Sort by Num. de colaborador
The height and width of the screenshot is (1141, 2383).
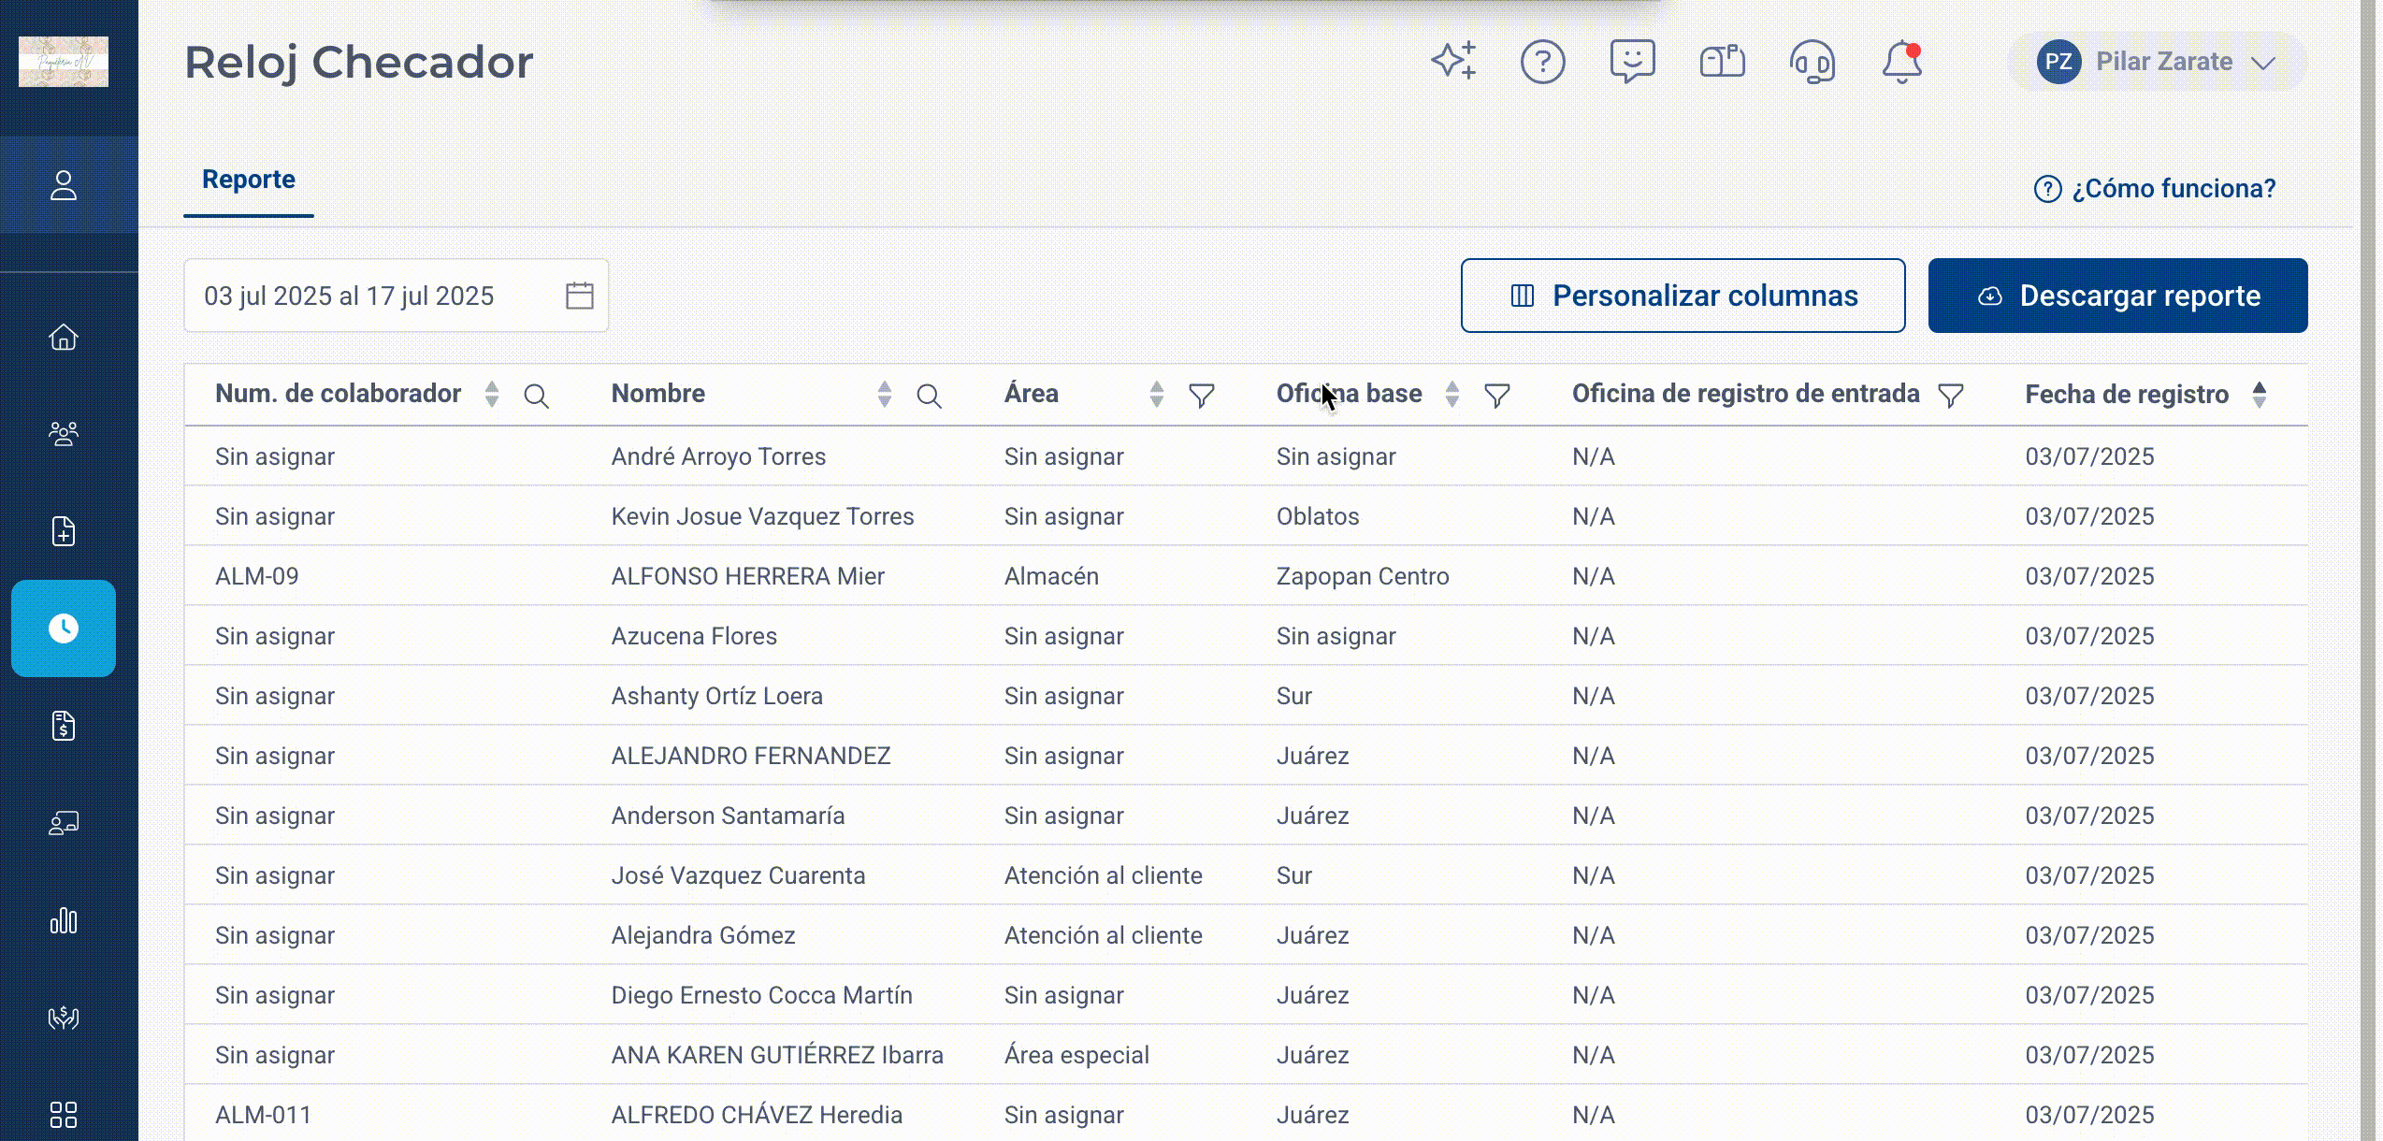492,395
